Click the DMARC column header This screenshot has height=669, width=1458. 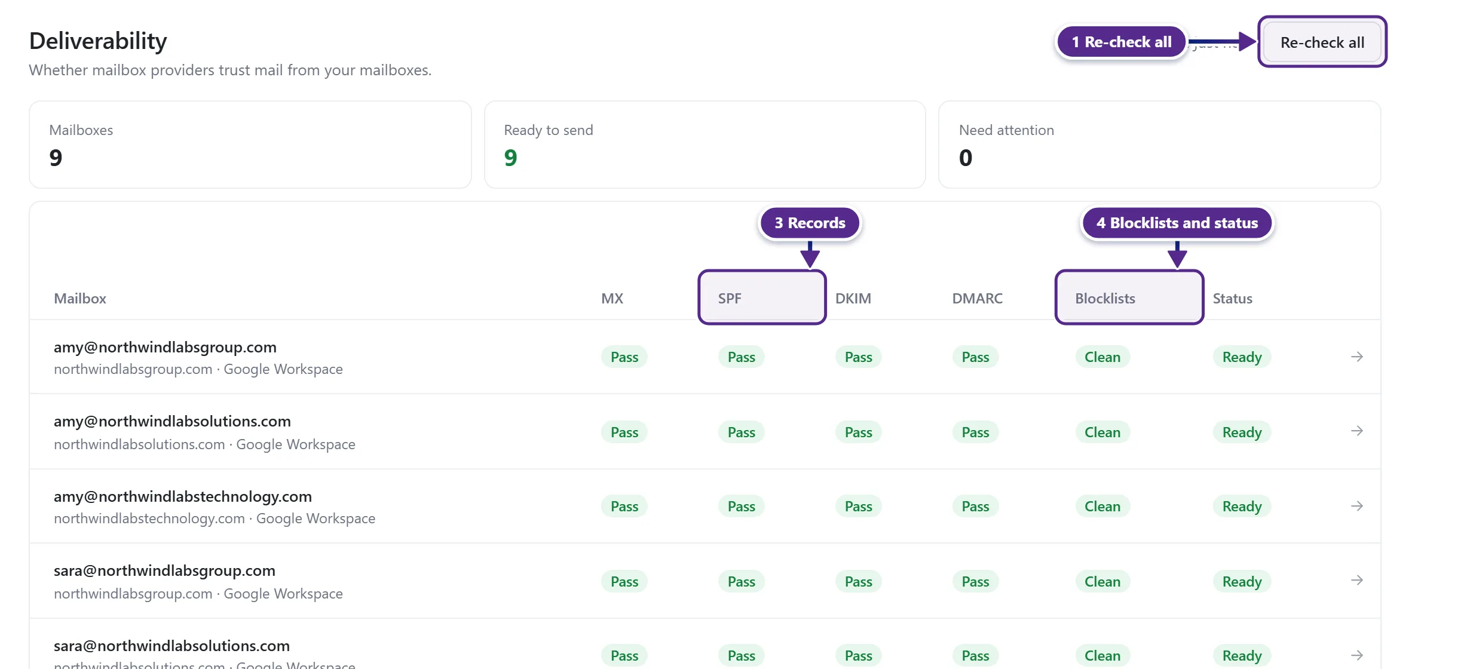[x=977, y=298]
